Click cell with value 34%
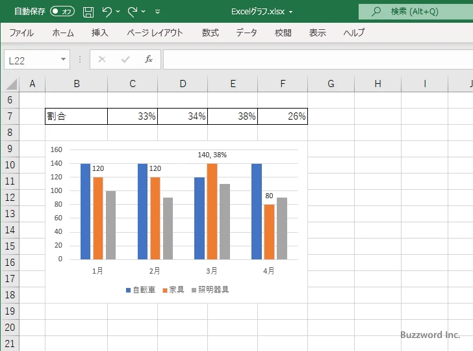 point(183,116)
